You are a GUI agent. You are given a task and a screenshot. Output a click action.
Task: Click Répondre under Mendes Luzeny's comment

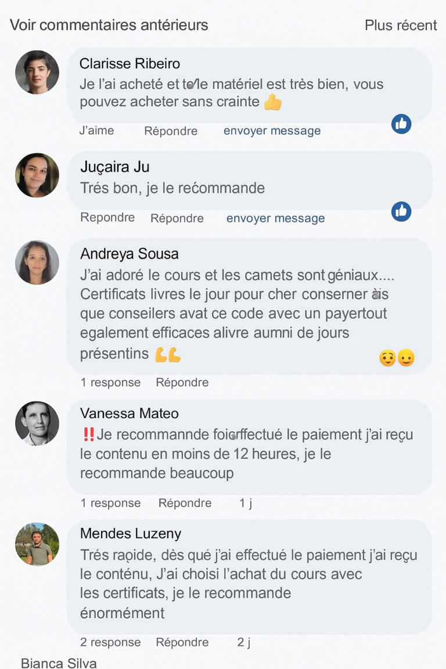click(182, 642)
